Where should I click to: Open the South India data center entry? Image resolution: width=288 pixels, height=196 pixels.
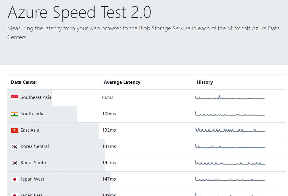coord(33,114)
